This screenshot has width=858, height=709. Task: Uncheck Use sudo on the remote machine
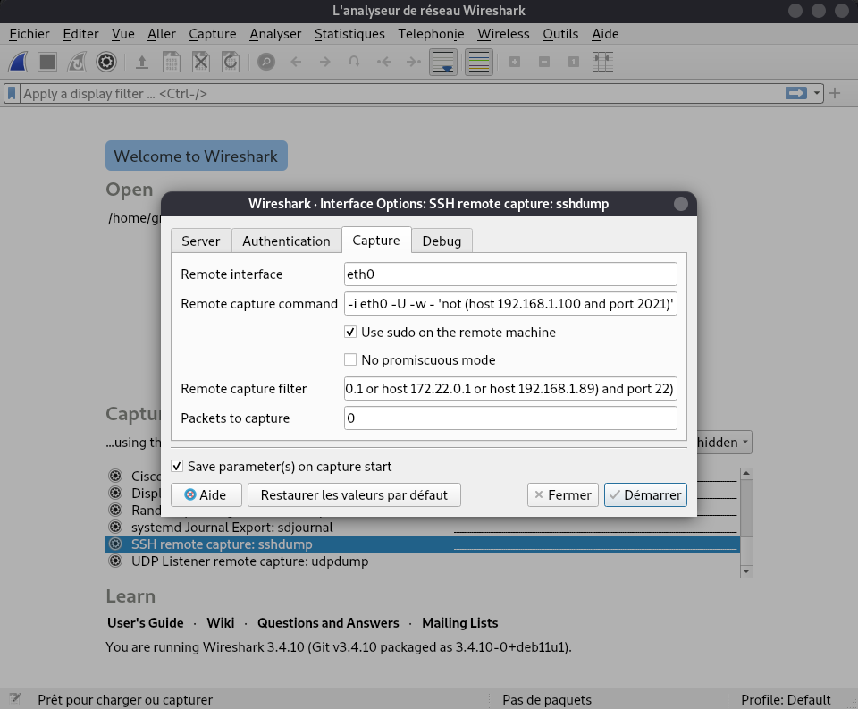pos(350,333)
